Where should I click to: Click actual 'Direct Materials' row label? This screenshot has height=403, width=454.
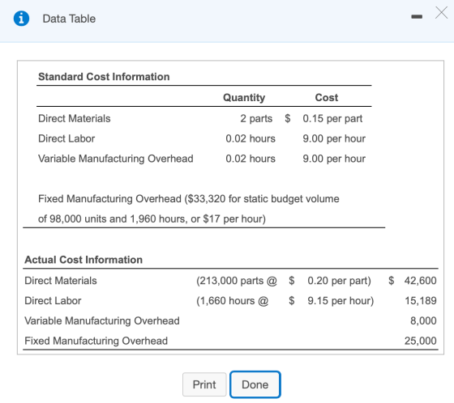pyautogui.click(x=61, y=281)
